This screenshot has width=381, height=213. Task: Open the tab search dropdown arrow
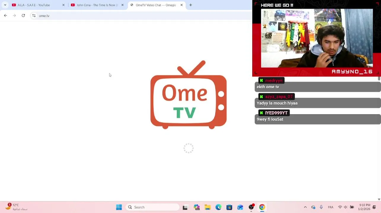pos(5,5)
